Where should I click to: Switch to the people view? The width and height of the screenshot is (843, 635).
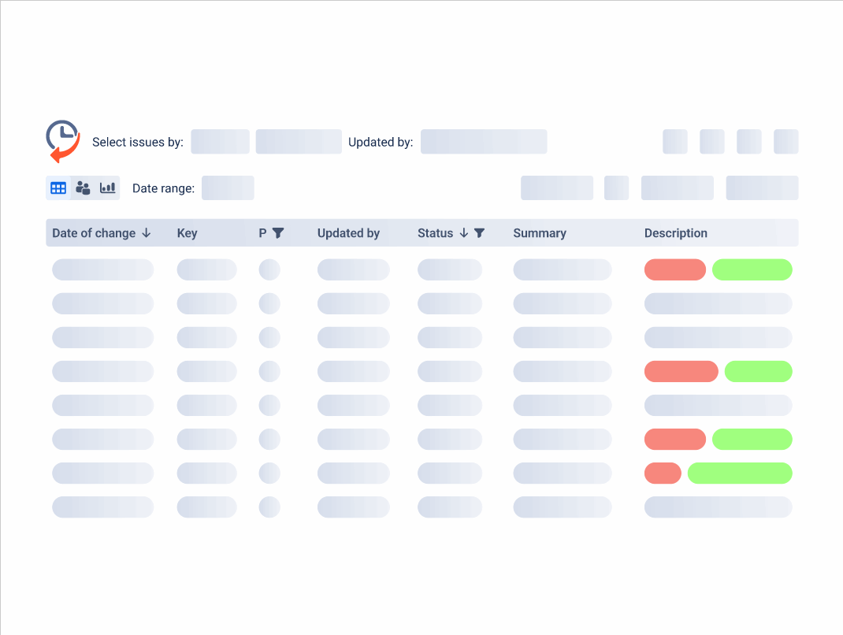tap(83, 188)
